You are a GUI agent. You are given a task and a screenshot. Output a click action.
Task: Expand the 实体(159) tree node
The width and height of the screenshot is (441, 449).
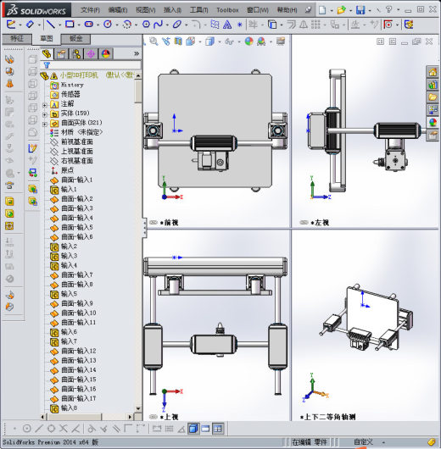tap(45, 114)
